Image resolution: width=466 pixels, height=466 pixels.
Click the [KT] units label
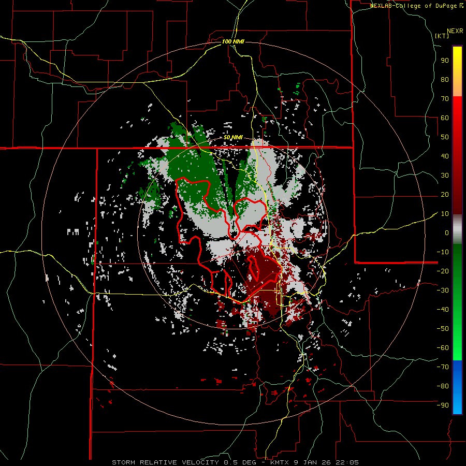click(x=442, y=36)
